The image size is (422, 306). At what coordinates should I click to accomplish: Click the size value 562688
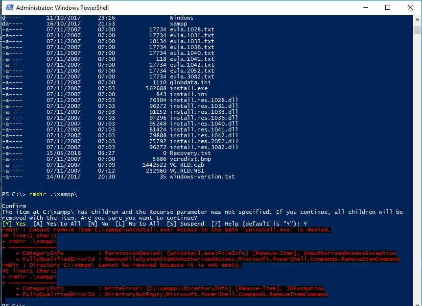coord(156,88)
